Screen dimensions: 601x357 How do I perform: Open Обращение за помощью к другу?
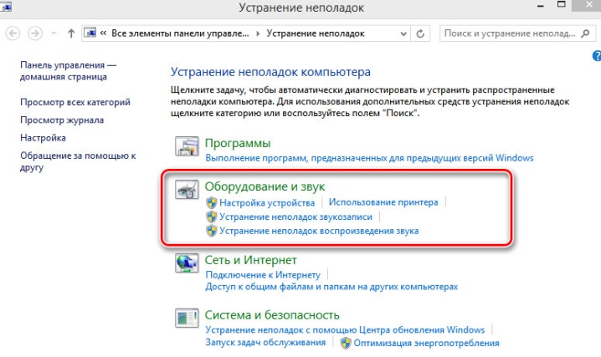(x=78, y=161)
